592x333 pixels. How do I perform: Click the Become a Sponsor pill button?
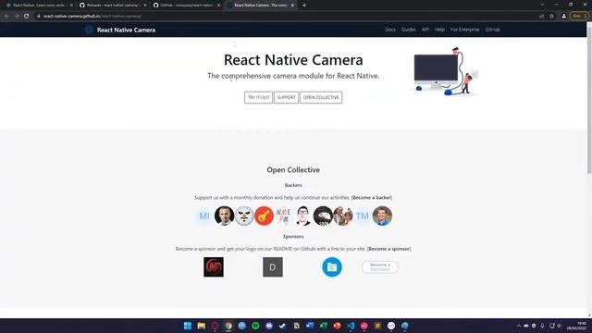pos(380,267)
